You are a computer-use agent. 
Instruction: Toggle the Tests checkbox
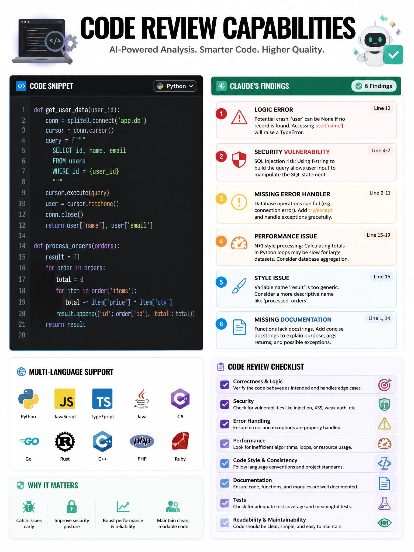225,503
